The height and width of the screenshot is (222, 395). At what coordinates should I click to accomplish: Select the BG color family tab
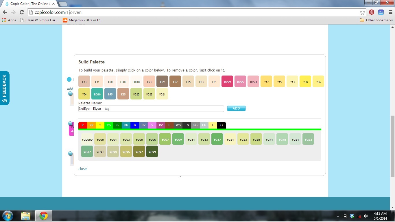(x=126, y=125)
